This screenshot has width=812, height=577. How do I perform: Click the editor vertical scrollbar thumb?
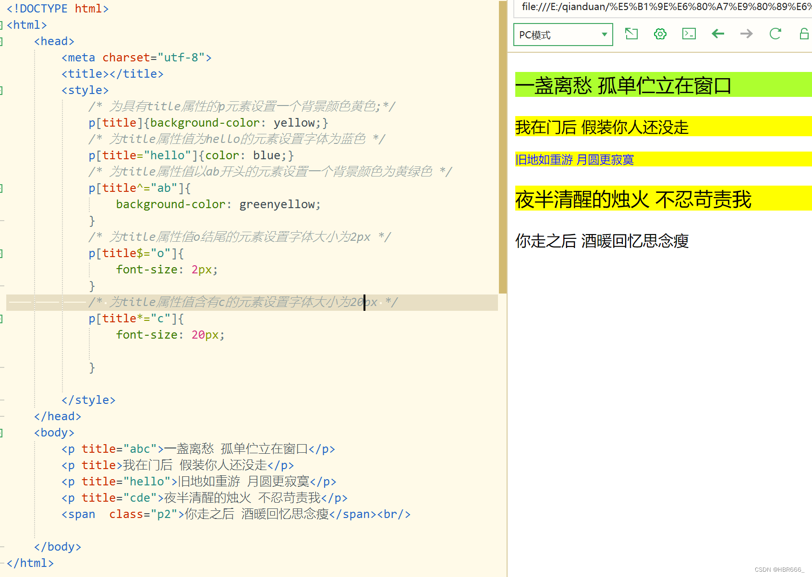503,147
